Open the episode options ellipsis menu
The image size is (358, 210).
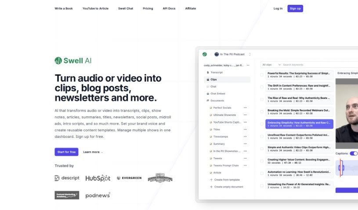click(248, 65)
